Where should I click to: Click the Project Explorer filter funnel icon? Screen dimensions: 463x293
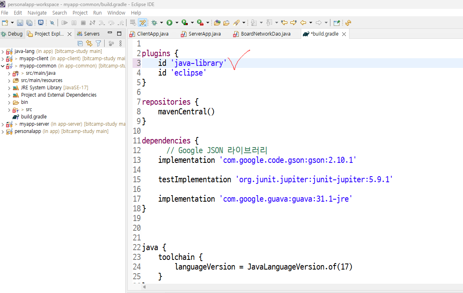[99, 43]
